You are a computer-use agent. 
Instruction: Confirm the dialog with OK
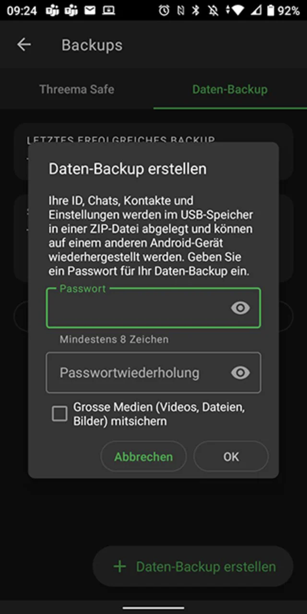[231, 457]
